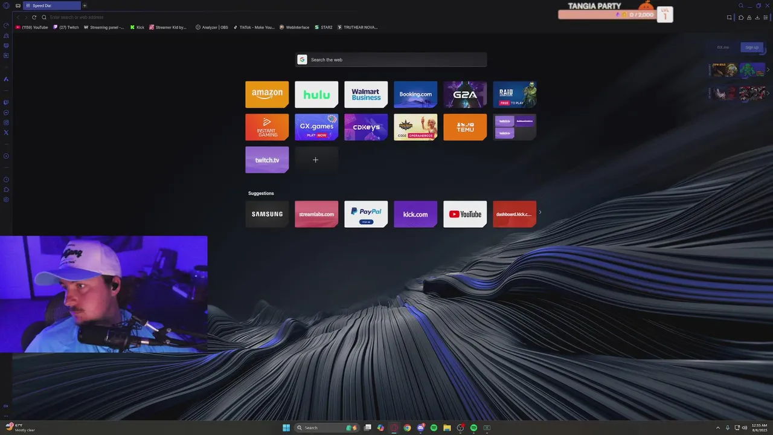Screen dimensions: 773x435
Task: Open the dashboard.kick.com suggestion tile
Action: pos(515,214)
